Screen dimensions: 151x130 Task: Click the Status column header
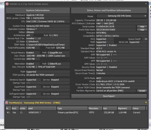(139, 108)
